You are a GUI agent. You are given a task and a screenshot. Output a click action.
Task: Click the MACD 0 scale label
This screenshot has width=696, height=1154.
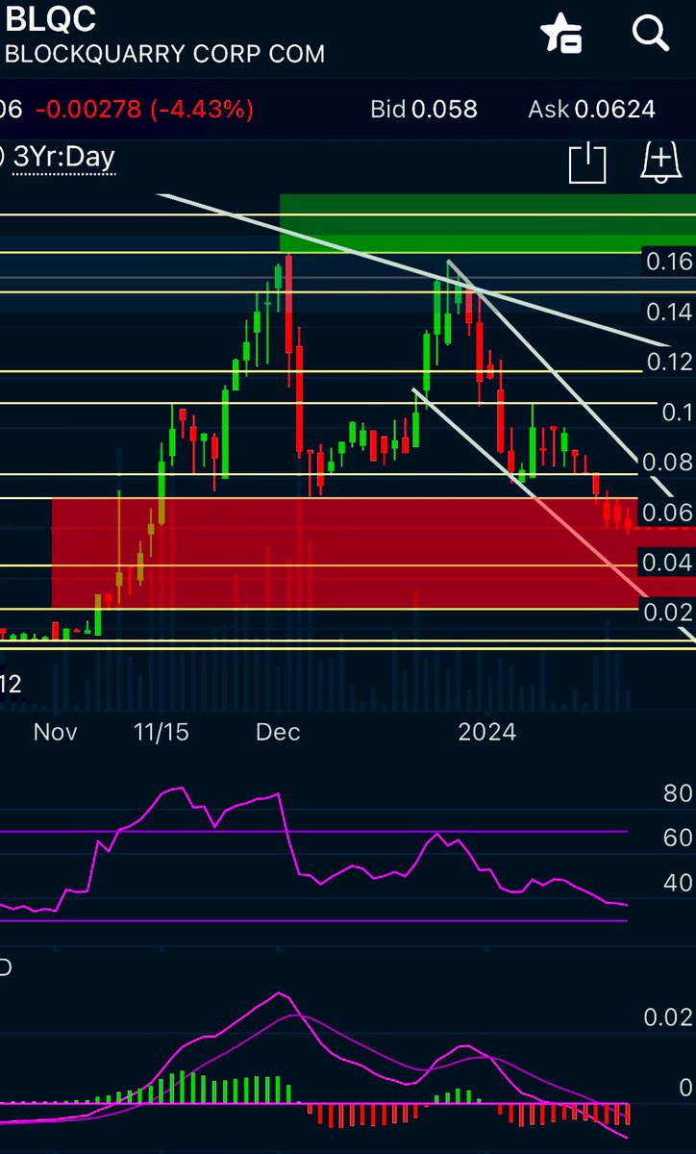(685, 1088)
